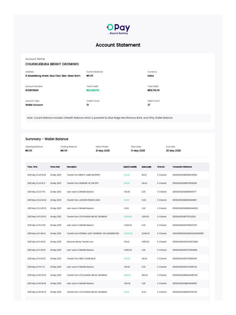Click the Wallet Account type value

(x=34, y=105)
